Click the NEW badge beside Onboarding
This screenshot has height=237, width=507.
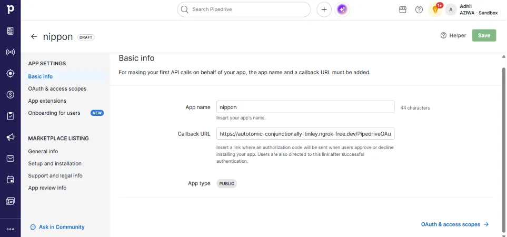pyautogui.click(x=97, y=113)
